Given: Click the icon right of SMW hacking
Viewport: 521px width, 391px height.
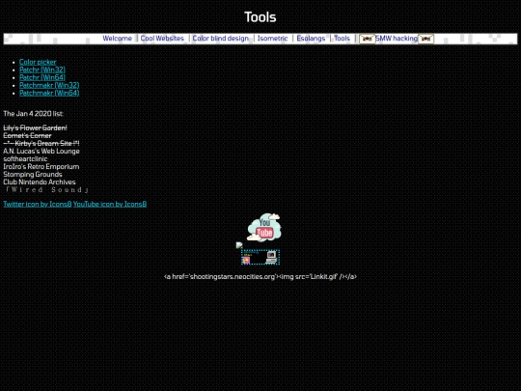Looking at the screenshot, I should pos(425,39).
